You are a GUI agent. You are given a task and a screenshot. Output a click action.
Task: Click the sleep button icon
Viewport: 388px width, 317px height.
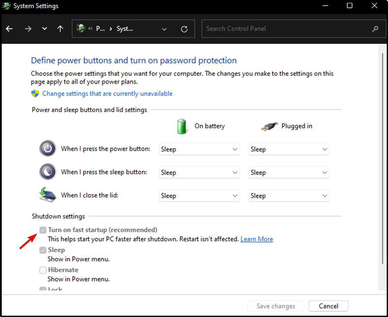(x=47, y=172)
